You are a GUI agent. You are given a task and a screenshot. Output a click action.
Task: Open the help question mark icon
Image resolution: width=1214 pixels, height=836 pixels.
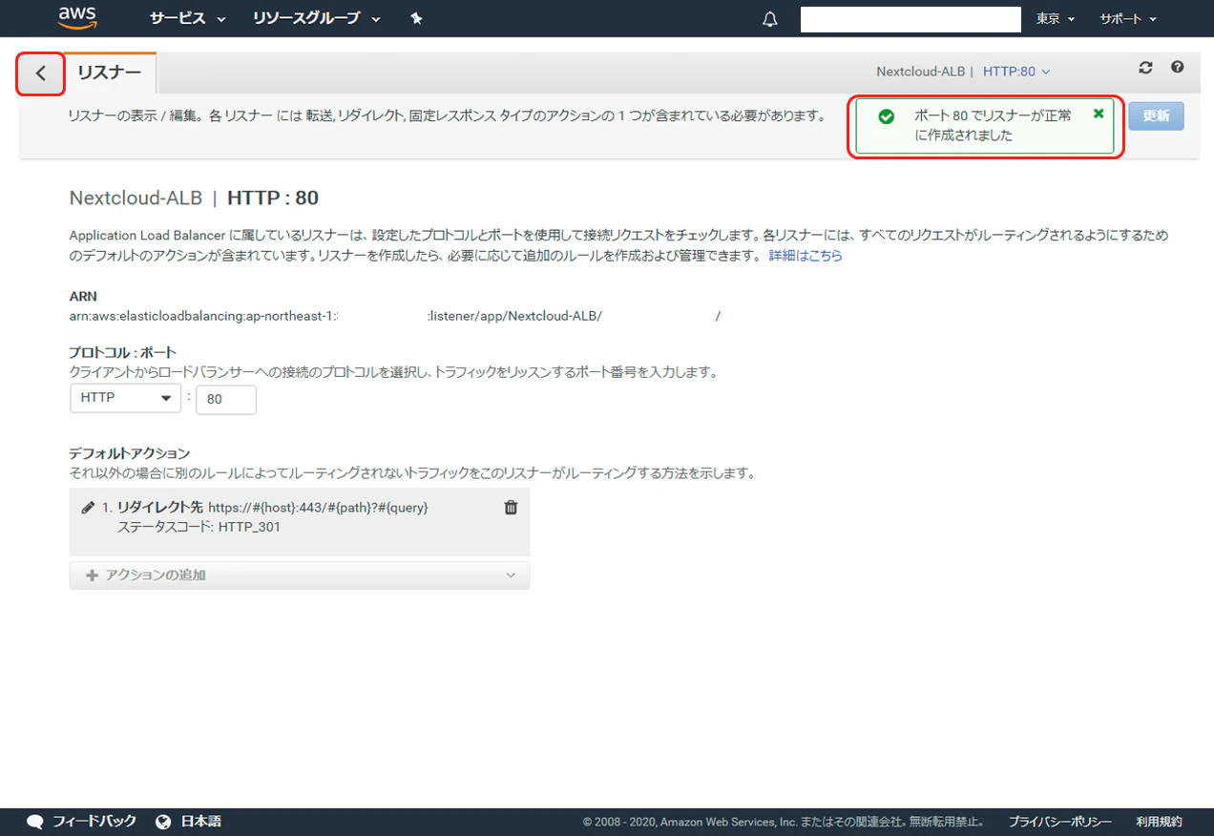pyautogui.click(x=1178, y=68)
